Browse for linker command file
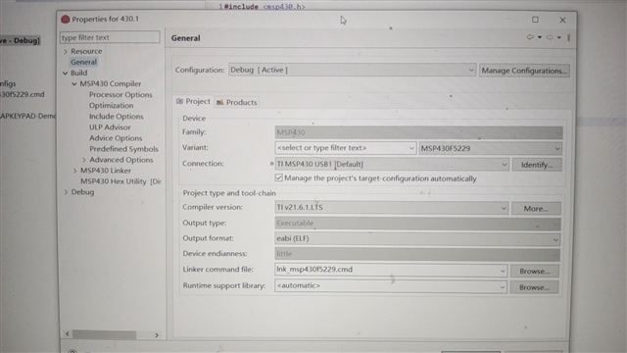Screen dimensions: 627x353 pyautogui.click(x=534, y=271)
